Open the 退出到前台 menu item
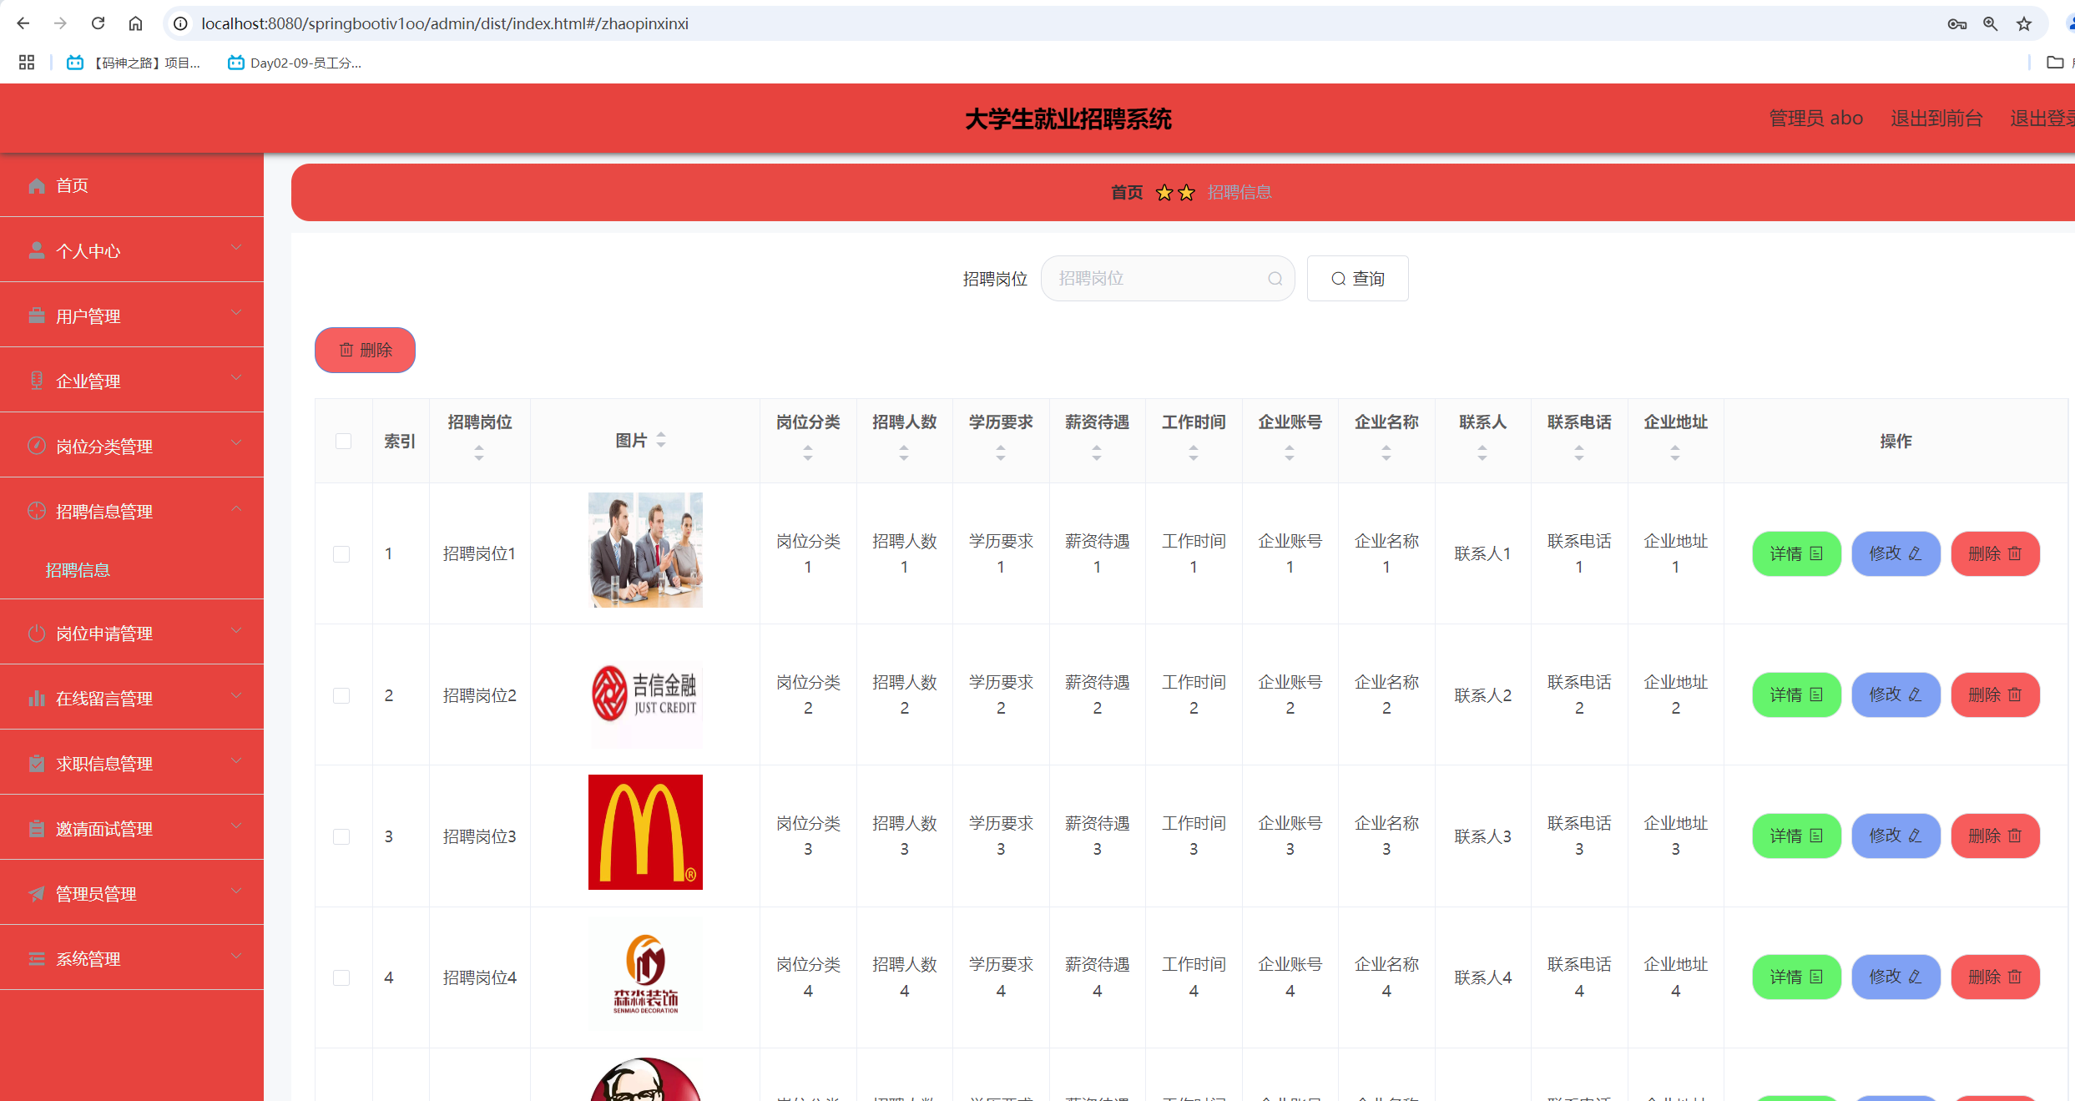2075x1101 pixels. click(1937, 118)
